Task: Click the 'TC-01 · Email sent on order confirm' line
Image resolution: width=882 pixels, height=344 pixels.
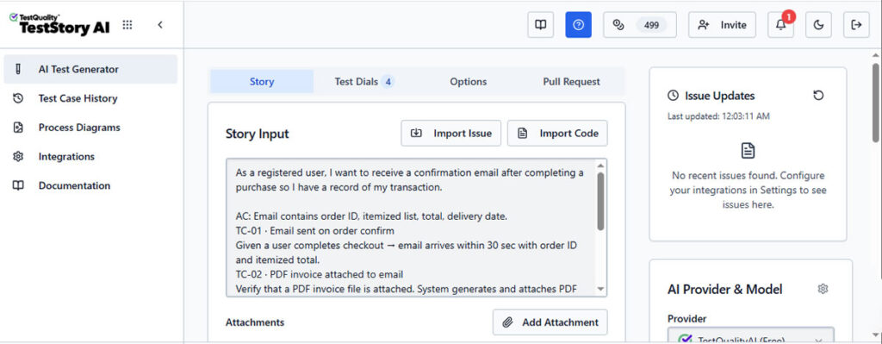Action: [x=315, y=231]
